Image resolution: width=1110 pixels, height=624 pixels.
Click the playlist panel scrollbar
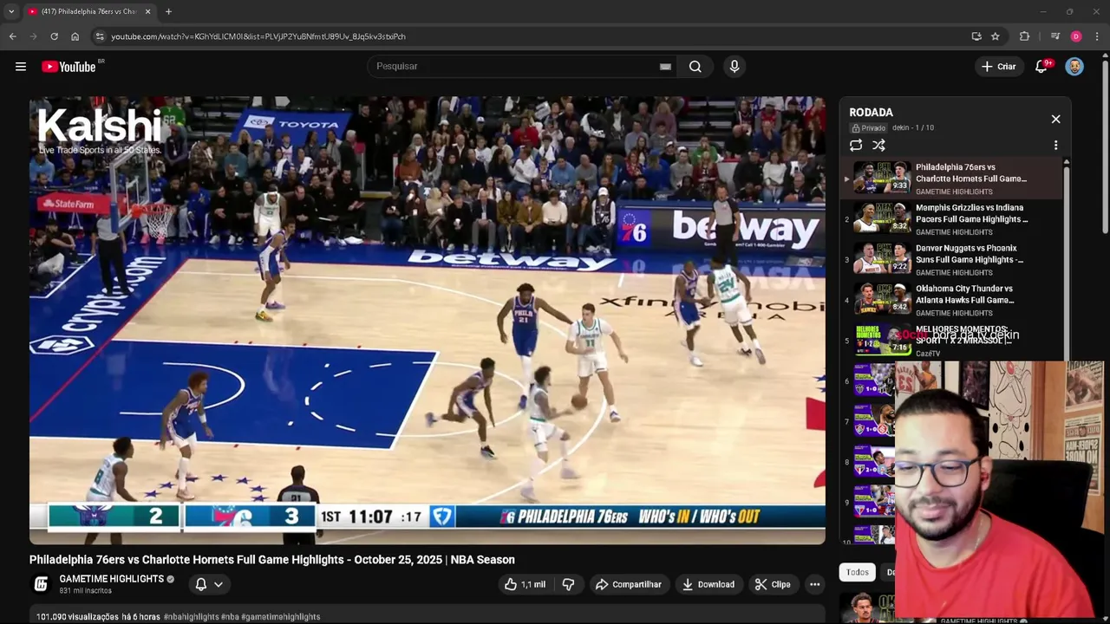coord(1066,260)
